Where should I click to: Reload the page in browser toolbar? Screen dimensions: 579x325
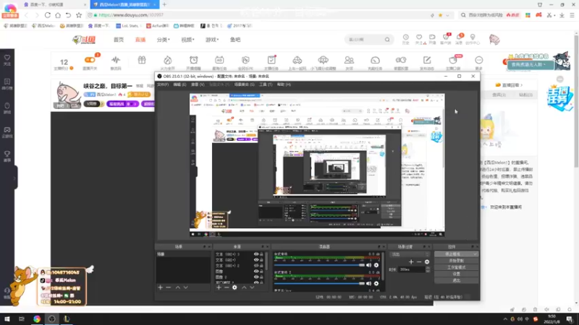coord(48,15)
